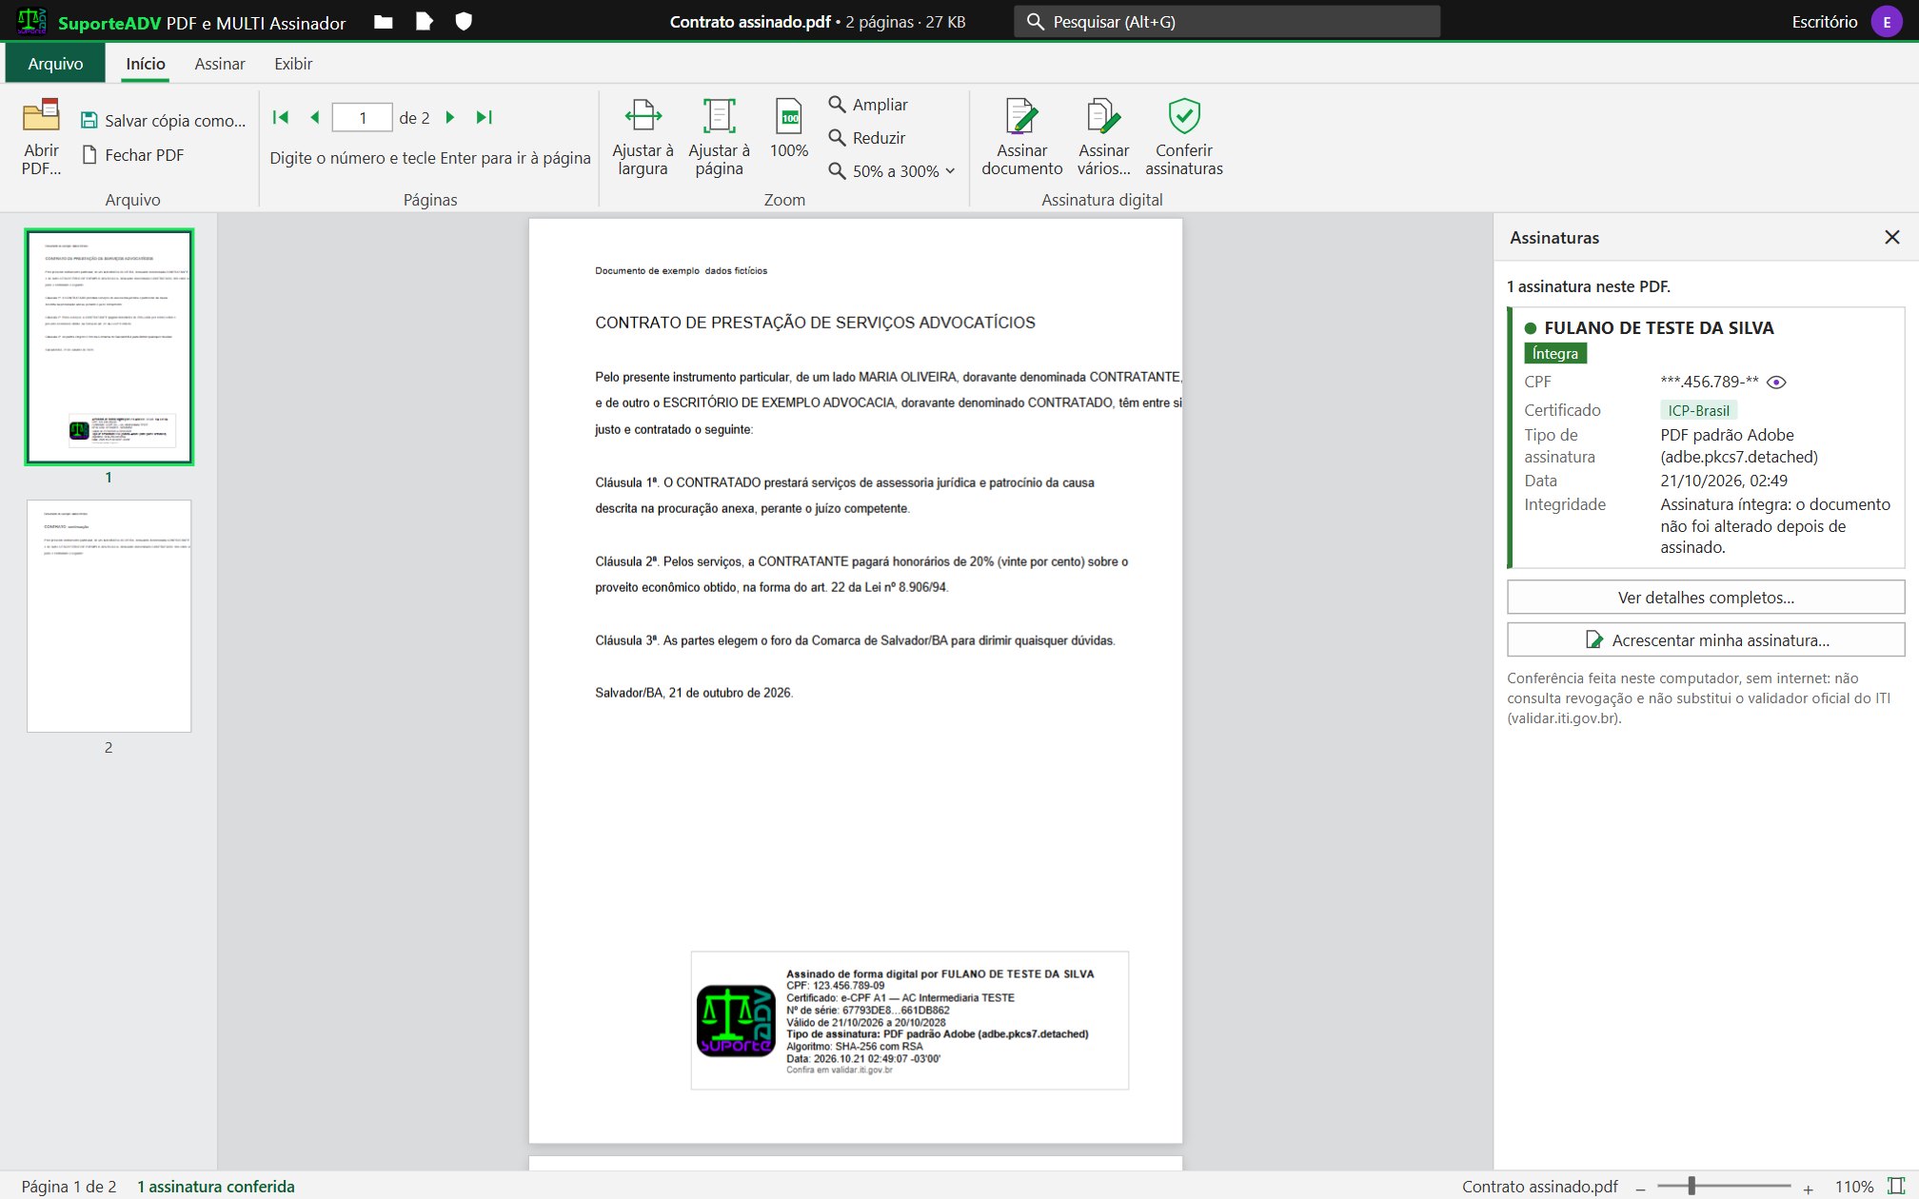Click the signature stamp on the page
1919x1199 pixels.
(x=909, y=1020)
